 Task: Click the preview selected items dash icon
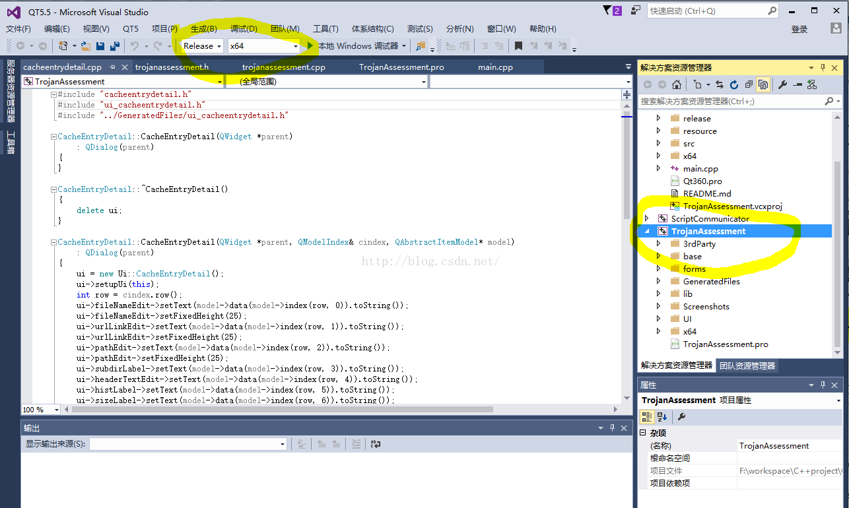(x=798, y=84)
